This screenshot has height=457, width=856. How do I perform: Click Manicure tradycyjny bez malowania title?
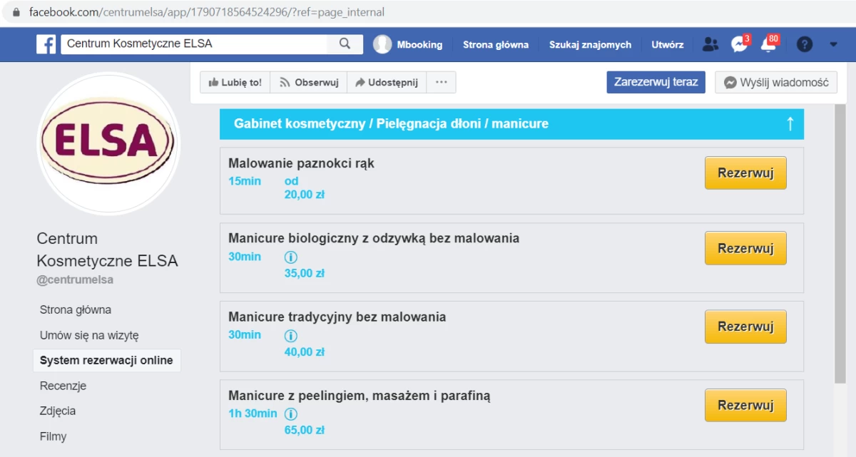337,317
